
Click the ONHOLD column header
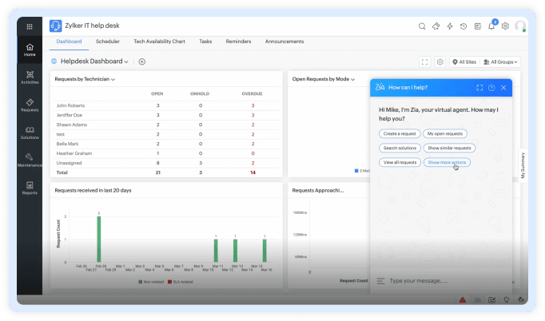click(200, 93)
